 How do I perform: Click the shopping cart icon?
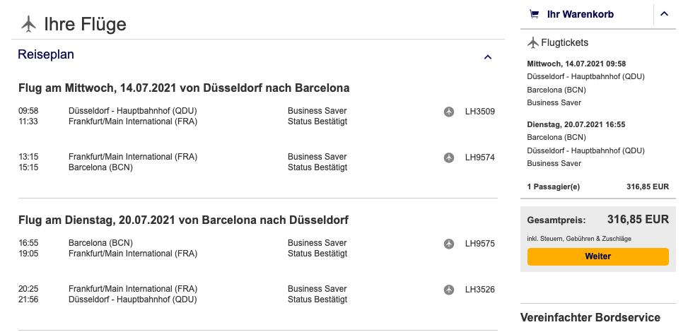click(x=534, y=14)
